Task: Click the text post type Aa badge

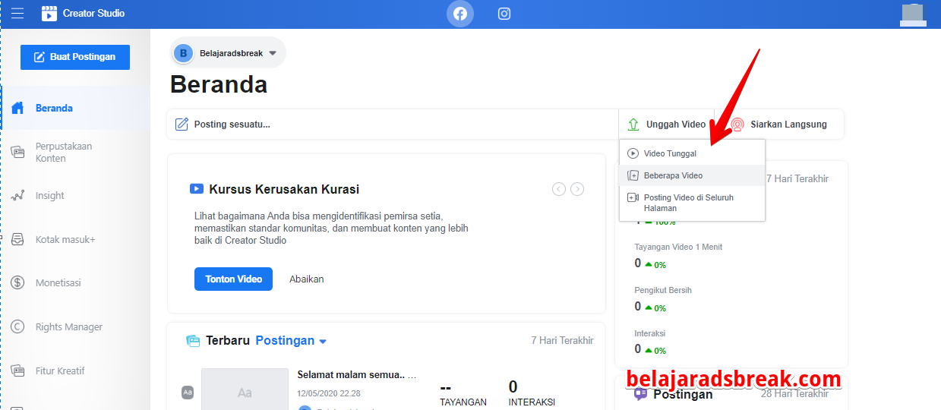Action: point(188,393)
